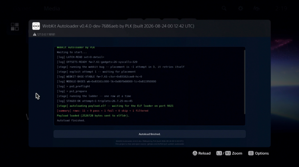Click the LATCH-READ log line
The width and height of the screenshot is (299, 167).
[80, 57]
